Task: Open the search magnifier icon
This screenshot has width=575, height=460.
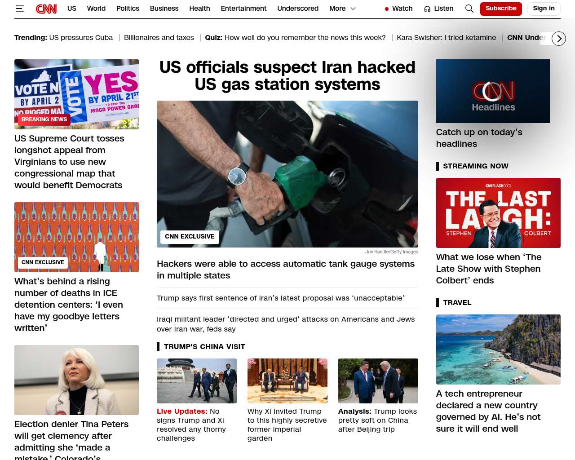Action: [x=469, y=9]
